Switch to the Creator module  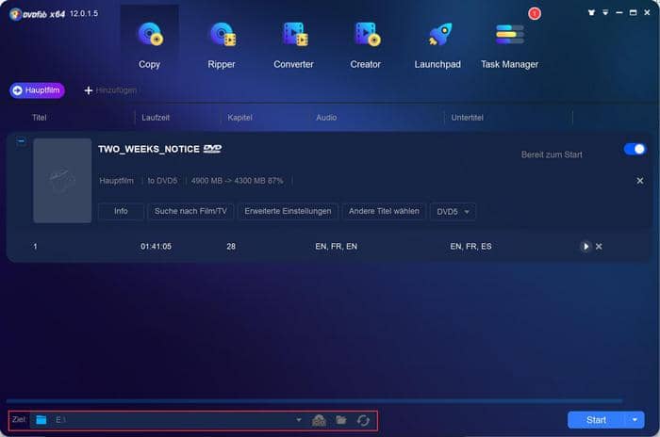(366, 44)
